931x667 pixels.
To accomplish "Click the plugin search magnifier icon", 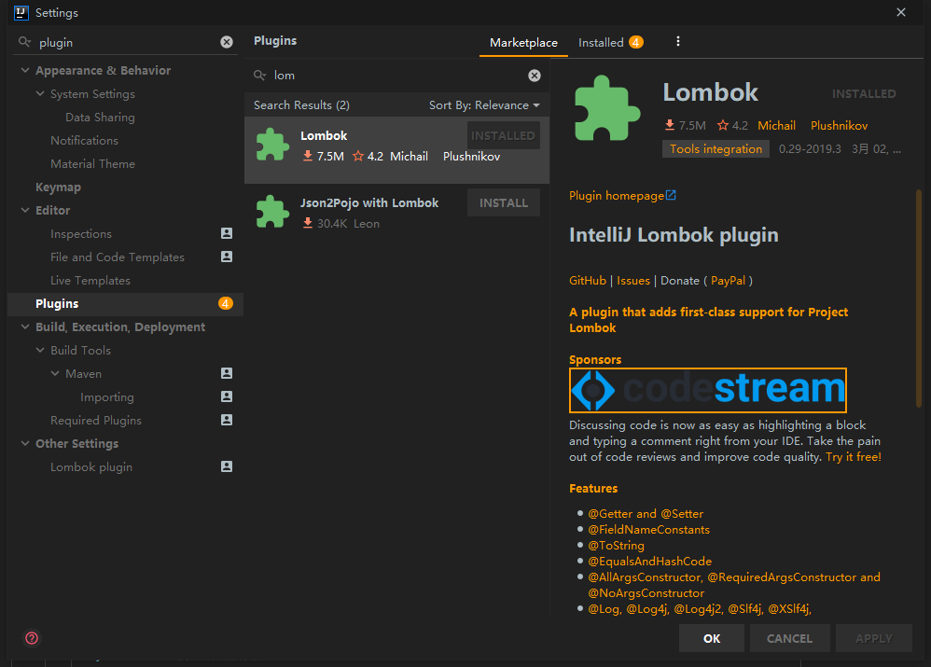I will 259,76.
